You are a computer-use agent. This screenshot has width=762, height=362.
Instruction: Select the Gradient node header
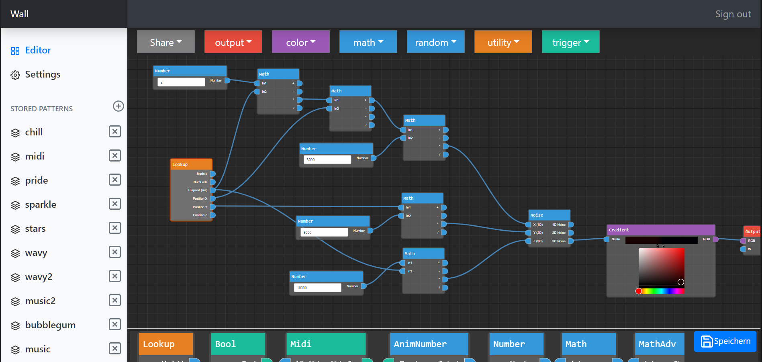point(661,230)
